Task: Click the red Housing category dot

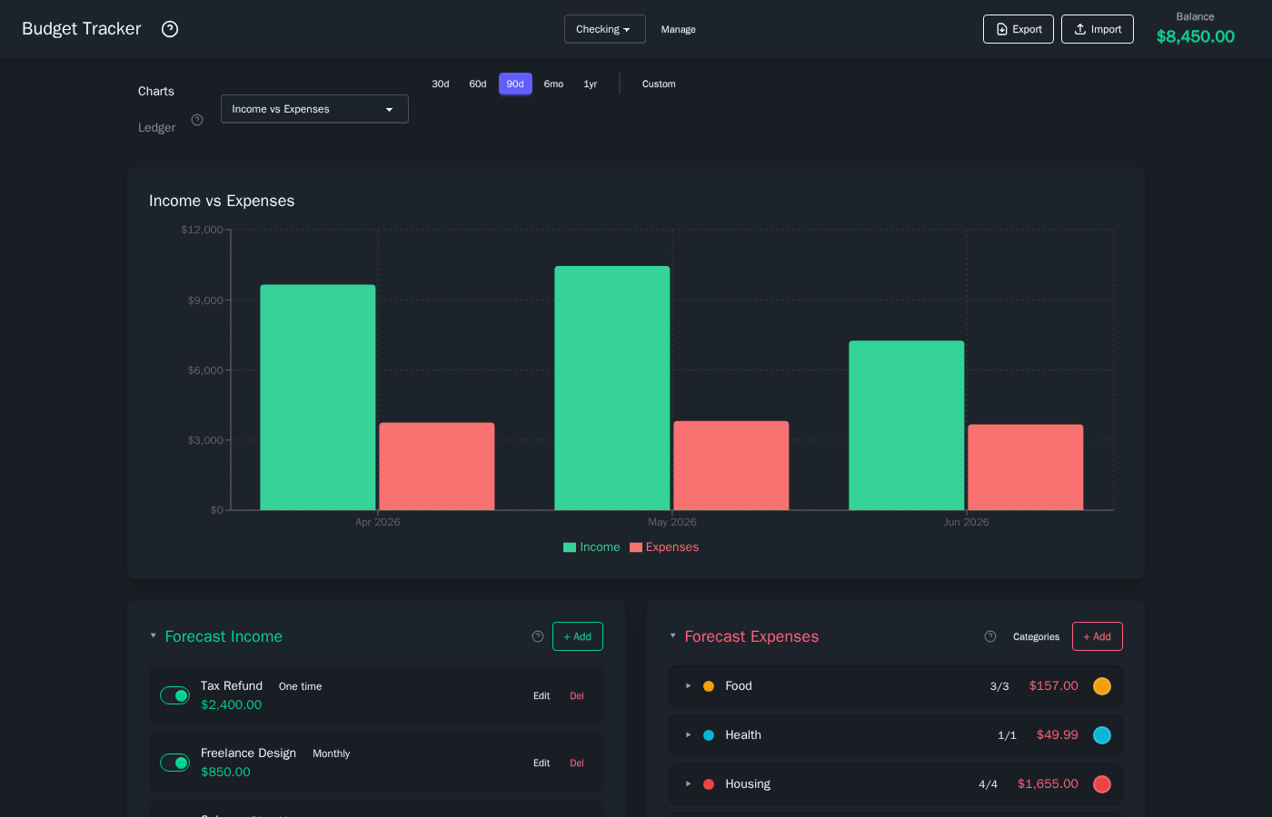Action: click(709, 784)
